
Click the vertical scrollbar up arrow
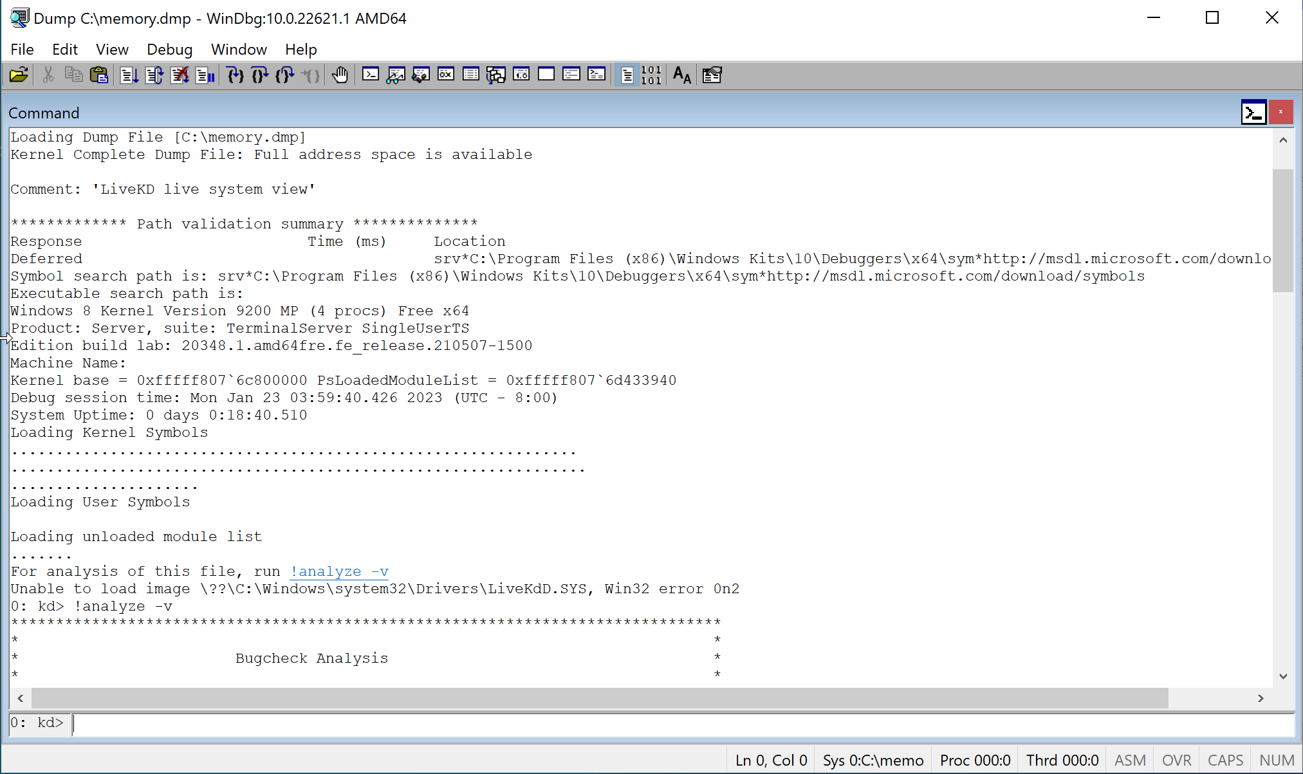(1283, 140)
